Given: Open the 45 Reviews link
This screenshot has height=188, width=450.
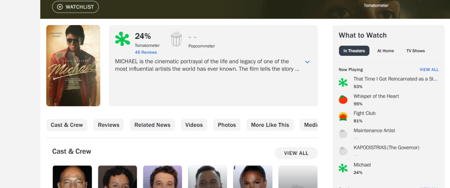Looking at the screenshot, I should click(x=146, y=52).
